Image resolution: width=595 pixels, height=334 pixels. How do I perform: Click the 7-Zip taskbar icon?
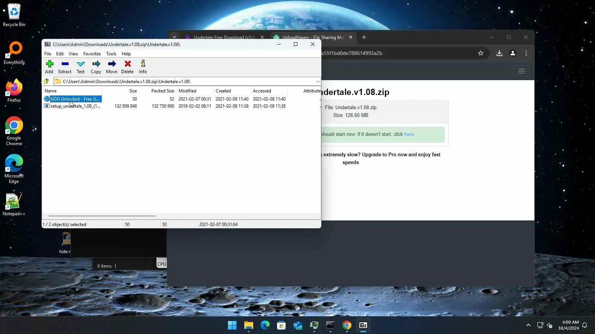point(363,325)
